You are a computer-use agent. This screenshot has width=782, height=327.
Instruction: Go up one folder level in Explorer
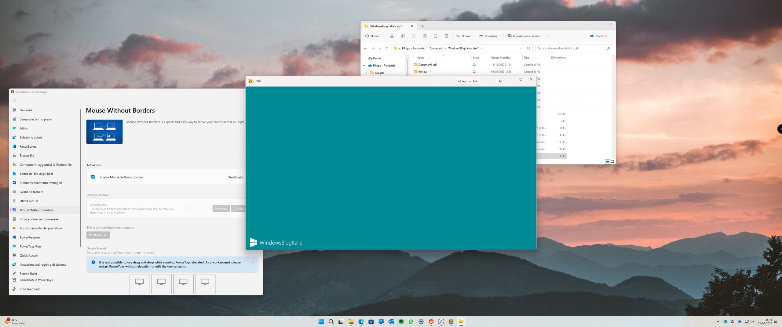point(387,48)
